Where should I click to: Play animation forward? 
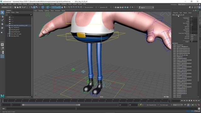pos(192,101)
